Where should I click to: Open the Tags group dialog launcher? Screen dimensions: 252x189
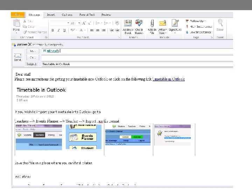coord(212,37)
